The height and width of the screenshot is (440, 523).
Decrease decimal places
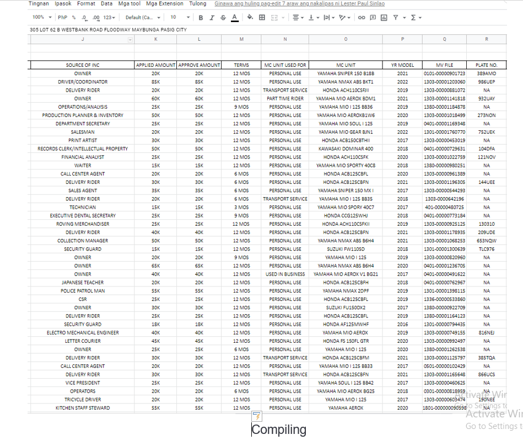tap(84, 18)
